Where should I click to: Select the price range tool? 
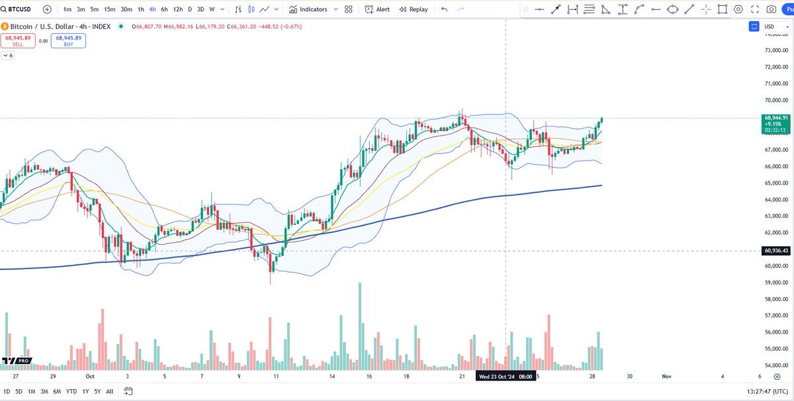[622, 9]
